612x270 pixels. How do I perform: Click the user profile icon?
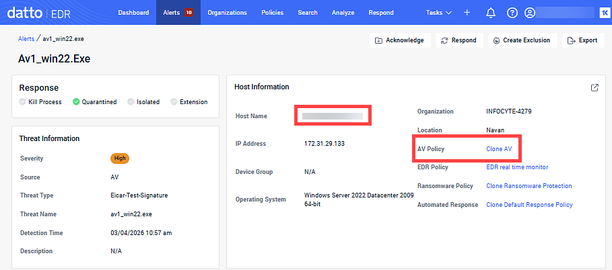(x=530, y=13)
